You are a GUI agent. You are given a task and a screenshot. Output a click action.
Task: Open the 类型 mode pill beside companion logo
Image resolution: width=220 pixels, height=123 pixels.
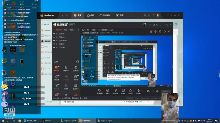[72, 25]
